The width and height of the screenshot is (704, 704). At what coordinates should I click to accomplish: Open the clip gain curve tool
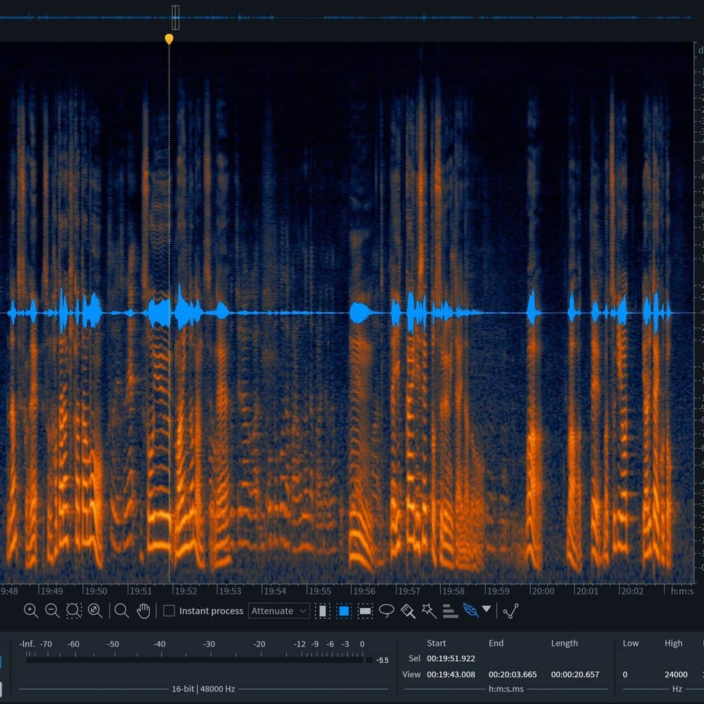511,611
